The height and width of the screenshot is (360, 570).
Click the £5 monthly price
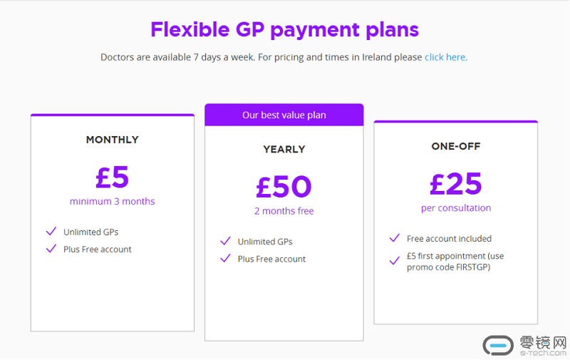tap(113, 177)
